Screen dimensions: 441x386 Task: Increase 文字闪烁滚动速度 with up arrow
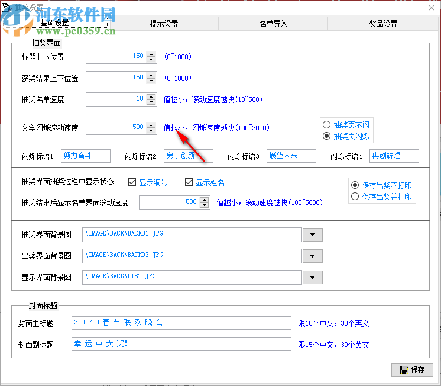(151, 125)
